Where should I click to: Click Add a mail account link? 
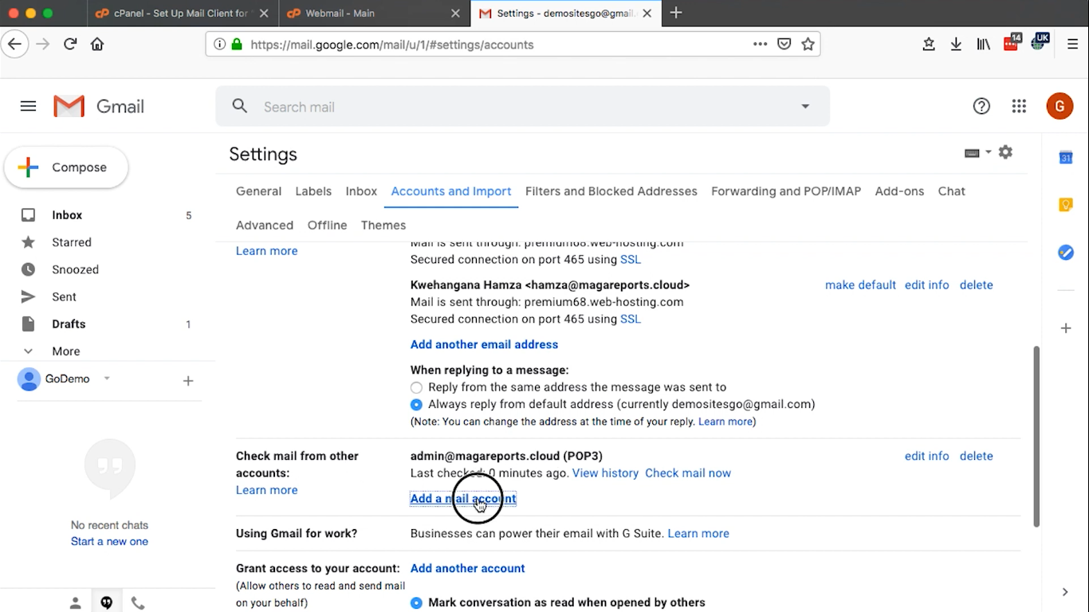(463, 499)
